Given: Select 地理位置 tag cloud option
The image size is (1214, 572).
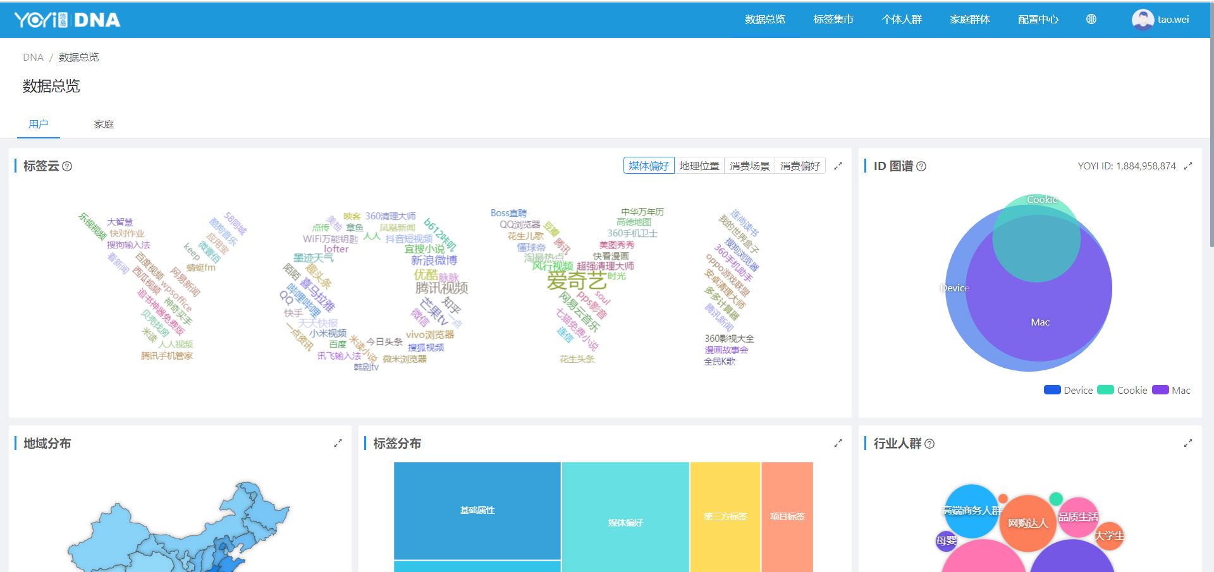Looking at the screenshot, I should (x=699, y=166).
